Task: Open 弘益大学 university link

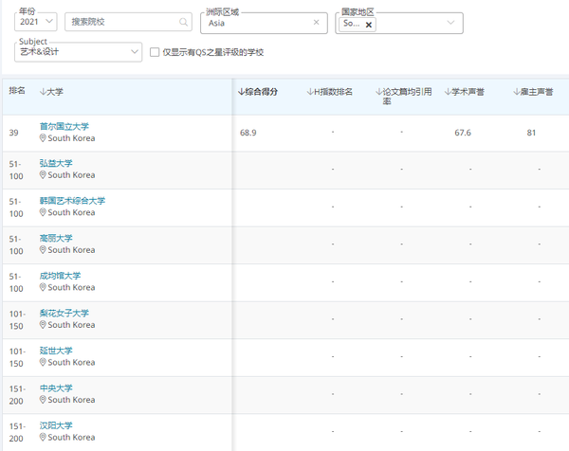Action: 56,164
